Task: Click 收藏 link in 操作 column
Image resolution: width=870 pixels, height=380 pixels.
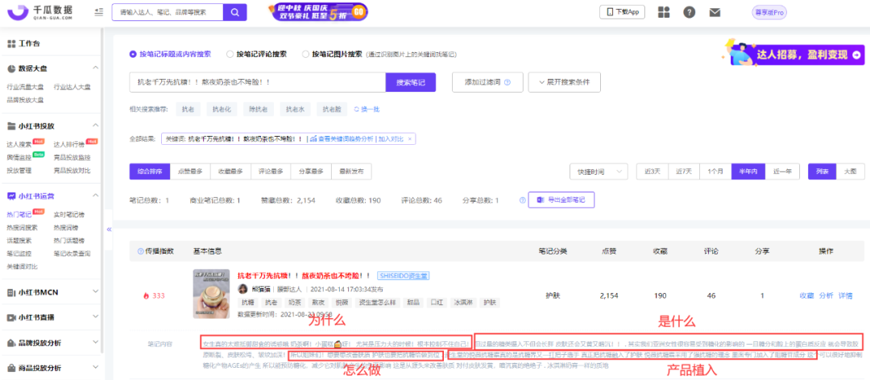Action: click(x=806, y=295)
